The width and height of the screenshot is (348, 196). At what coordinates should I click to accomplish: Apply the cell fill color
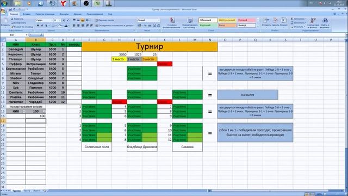click(x=60, y=26)
